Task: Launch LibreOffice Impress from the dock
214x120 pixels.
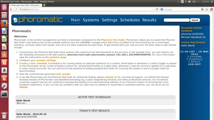Action: 4,47
